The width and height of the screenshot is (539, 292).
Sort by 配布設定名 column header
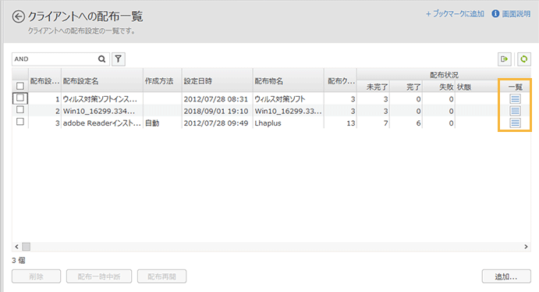[102, 81]
